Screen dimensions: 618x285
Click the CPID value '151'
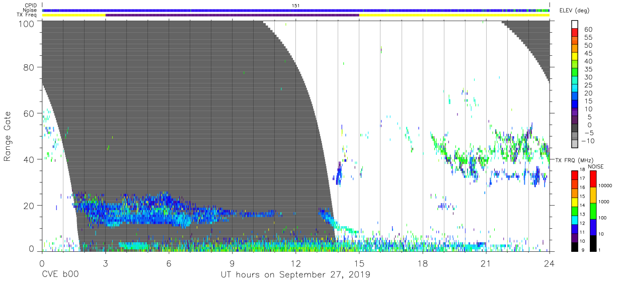click(x=296, y=5)
